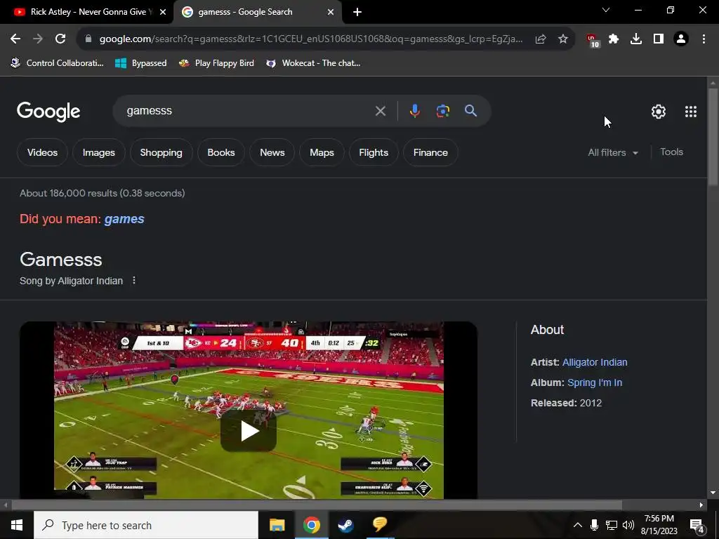Search by image with Google Lens

[443, 111]
